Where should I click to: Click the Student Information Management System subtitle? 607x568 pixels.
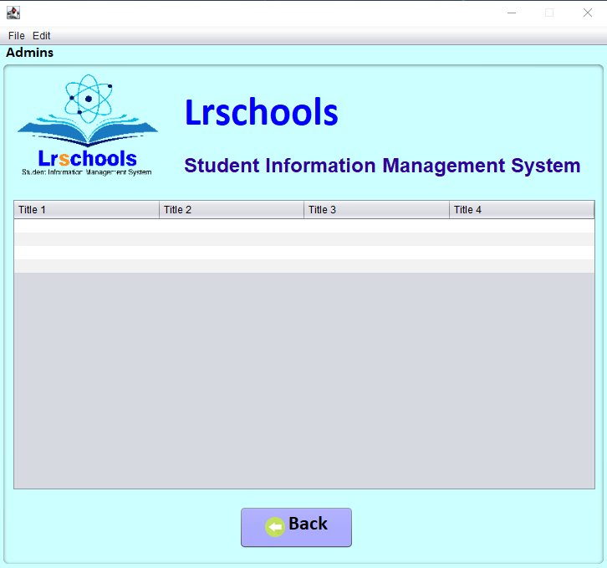coord(382,166)
